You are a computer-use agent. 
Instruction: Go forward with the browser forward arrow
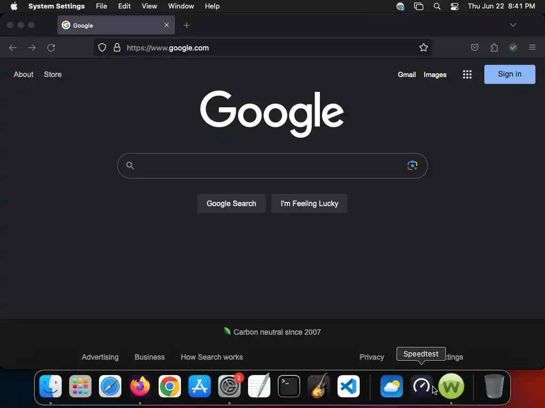[32, 47]
